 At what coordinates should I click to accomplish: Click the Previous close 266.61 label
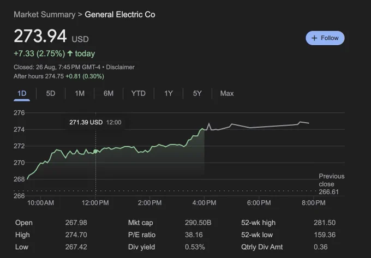tap(332, 184)
